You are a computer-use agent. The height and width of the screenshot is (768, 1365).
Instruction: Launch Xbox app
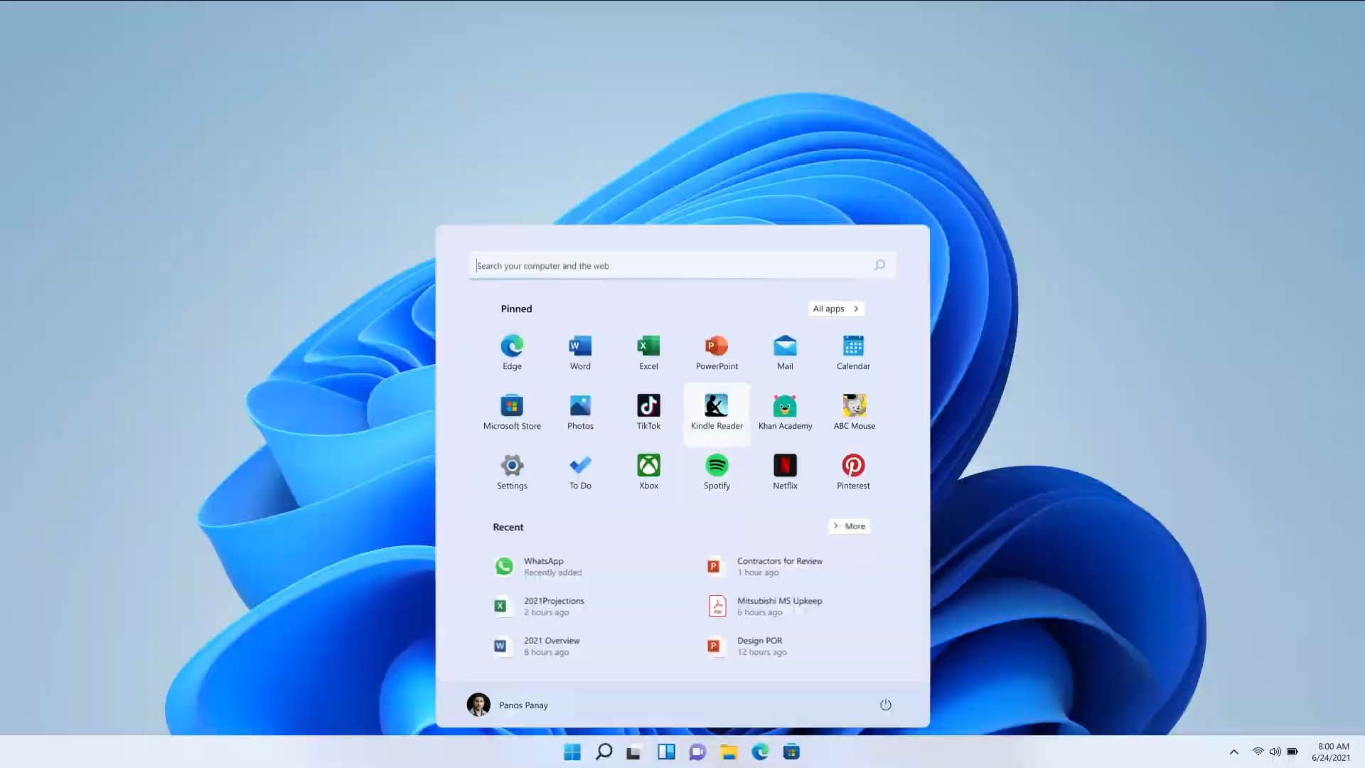click(649, 471)
